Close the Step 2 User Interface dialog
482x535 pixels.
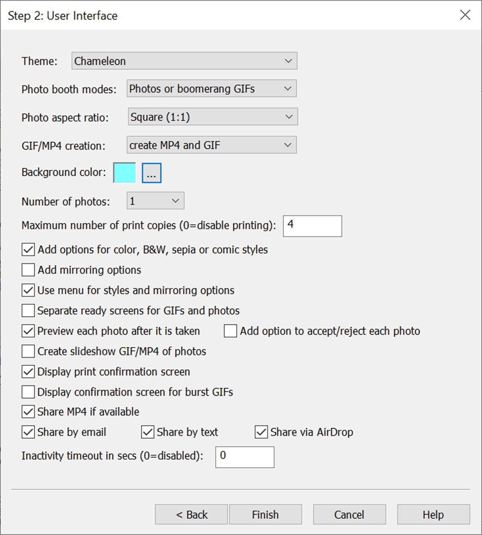point(465,15)
